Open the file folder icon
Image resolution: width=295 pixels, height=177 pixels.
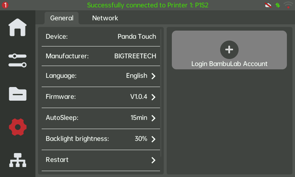pyautogui.click(x=18, y=94)
